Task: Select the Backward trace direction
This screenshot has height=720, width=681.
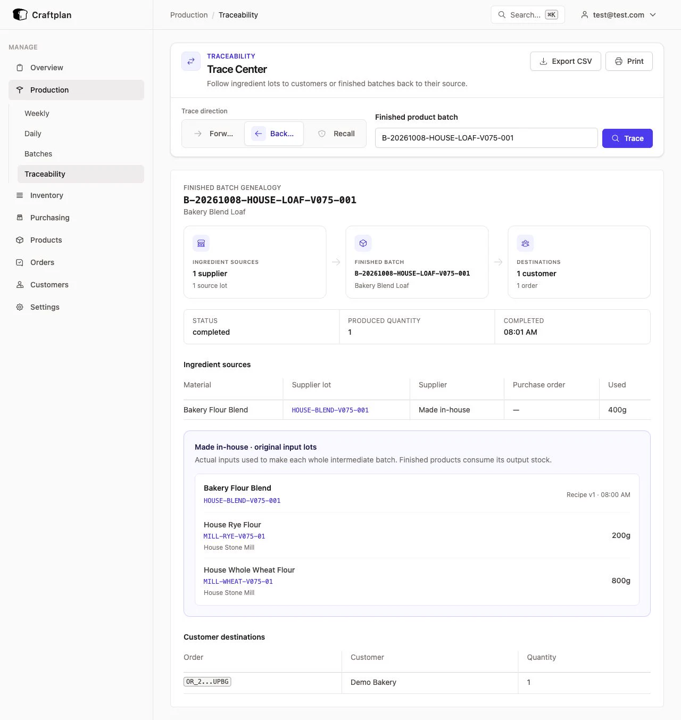Action: [274, 134]
